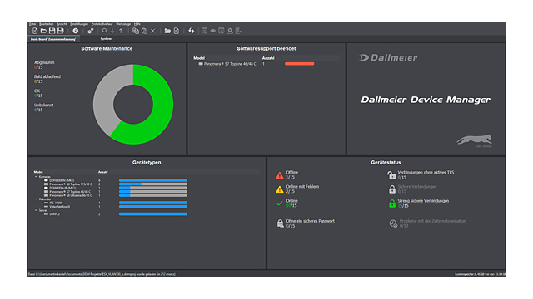Viewport: 533px width, 299px height.
Task: Click the Unbekannt maintenance entry
Action: pyautogui.click(x=43, y=107)
